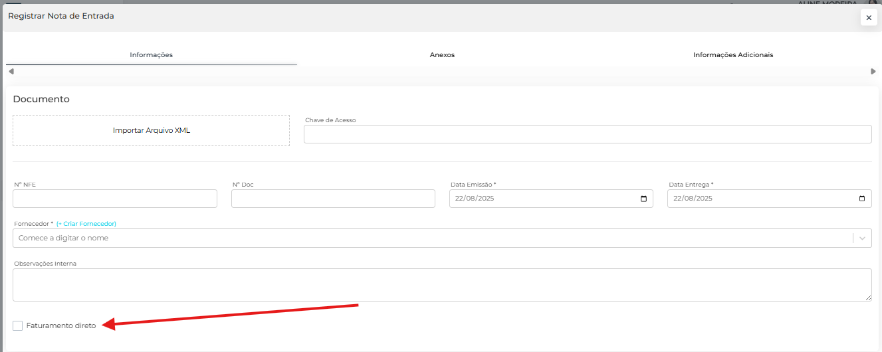Focus the Observações Interna text area
This screenshot has width=882, height=352.
click(439, 284)
